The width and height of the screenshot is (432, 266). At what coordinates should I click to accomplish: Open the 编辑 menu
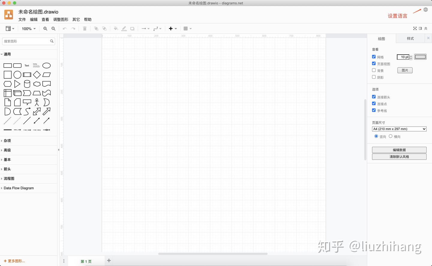pos(34,20)
